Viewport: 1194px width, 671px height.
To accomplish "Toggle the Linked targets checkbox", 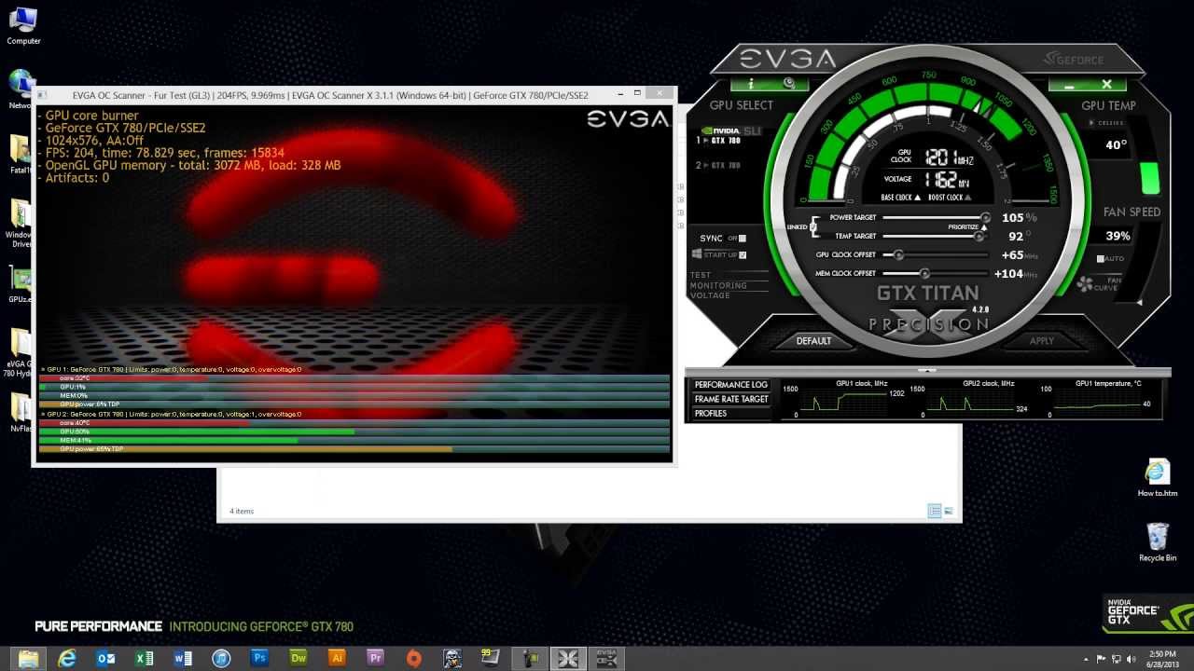I will pos(813,226).
